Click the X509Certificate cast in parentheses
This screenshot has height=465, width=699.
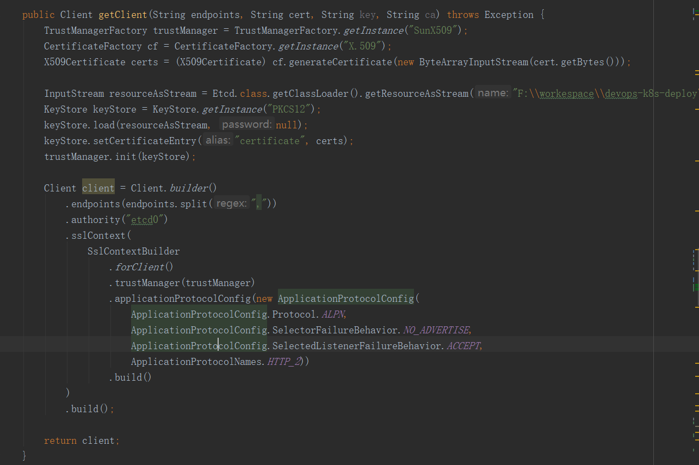[221, 62]
